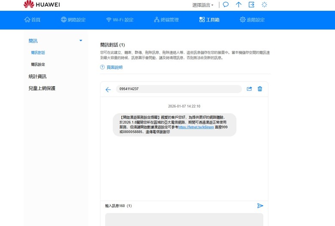Image resolution: width=335 pixels, height=226 pixels.
Task: Open 簡訊設定 in the sidebar
Action: pyautogui.click(x=38, y=64)
